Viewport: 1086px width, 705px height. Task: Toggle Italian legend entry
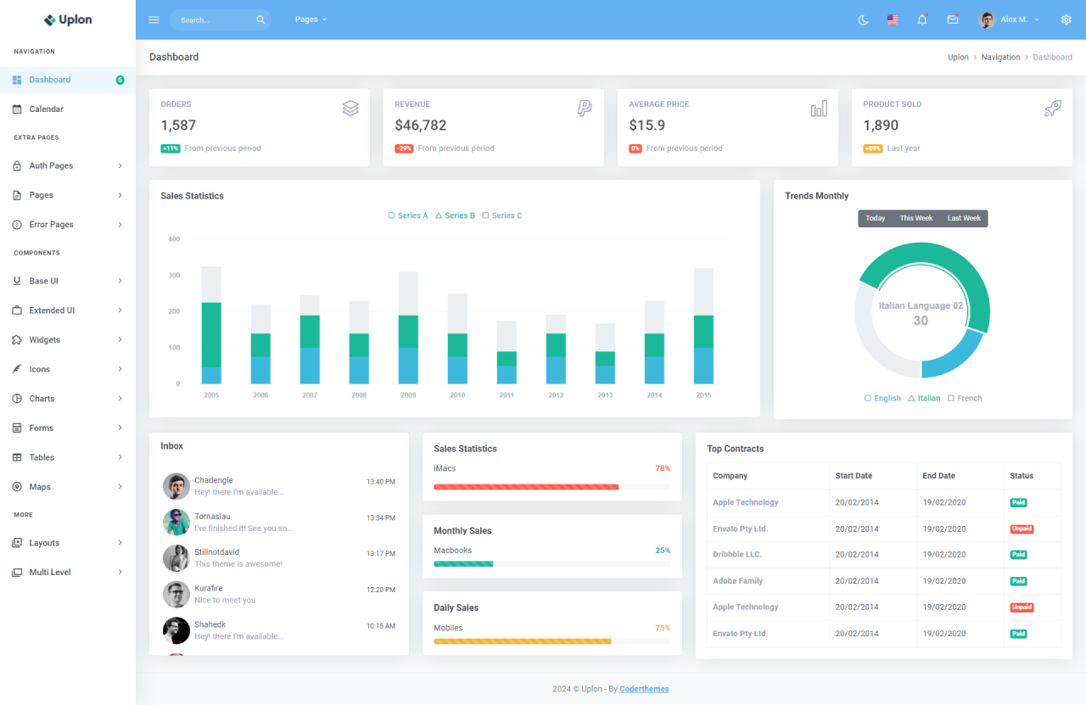[924, 398]
